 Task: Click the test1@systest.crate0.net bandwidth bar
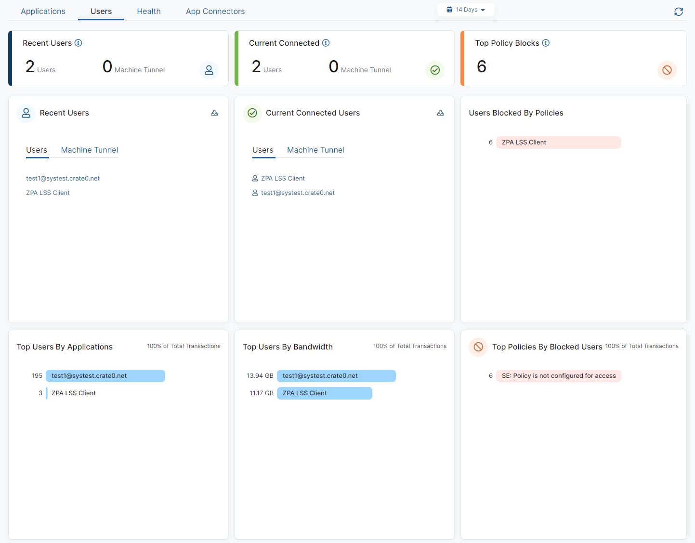click(336, 375)
